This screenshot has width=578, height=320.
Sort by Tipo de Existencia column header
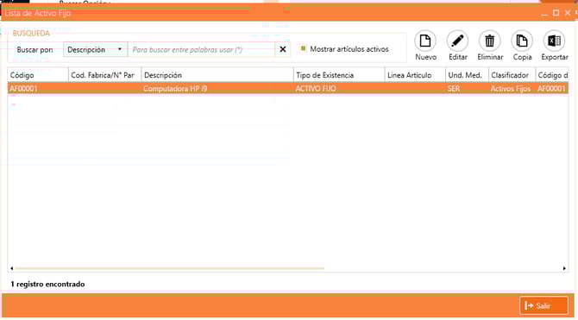339,75
